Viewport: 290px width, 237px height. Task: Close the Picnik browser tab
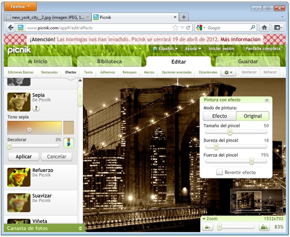pos(175,17)
